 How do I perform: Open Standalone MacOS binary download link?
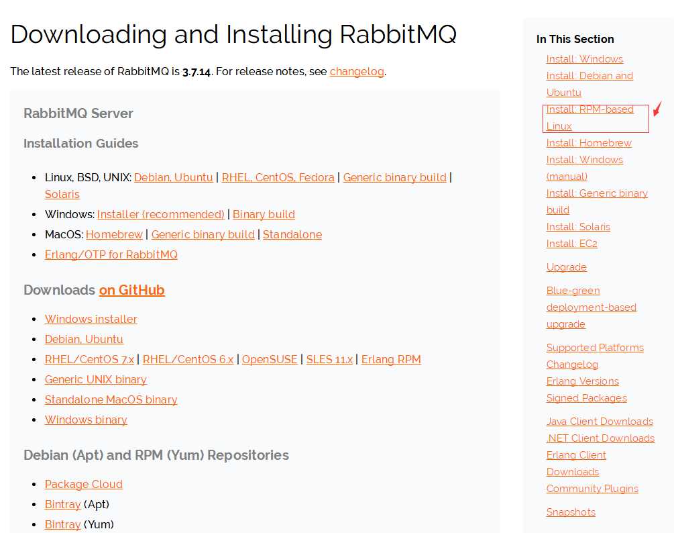111,399
